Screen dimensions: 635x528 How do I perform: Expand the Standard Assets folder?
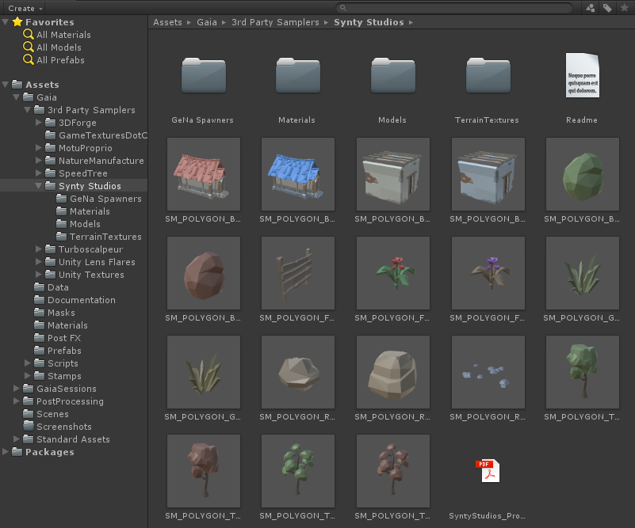(x=17, y=439)
